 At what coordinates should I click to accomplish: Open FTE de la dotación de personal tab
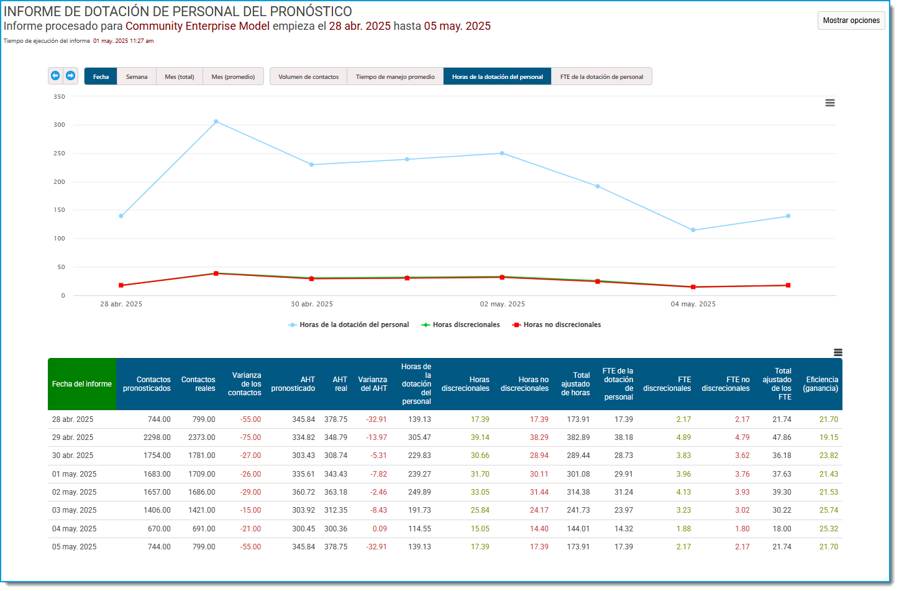(x=601, y=76)
